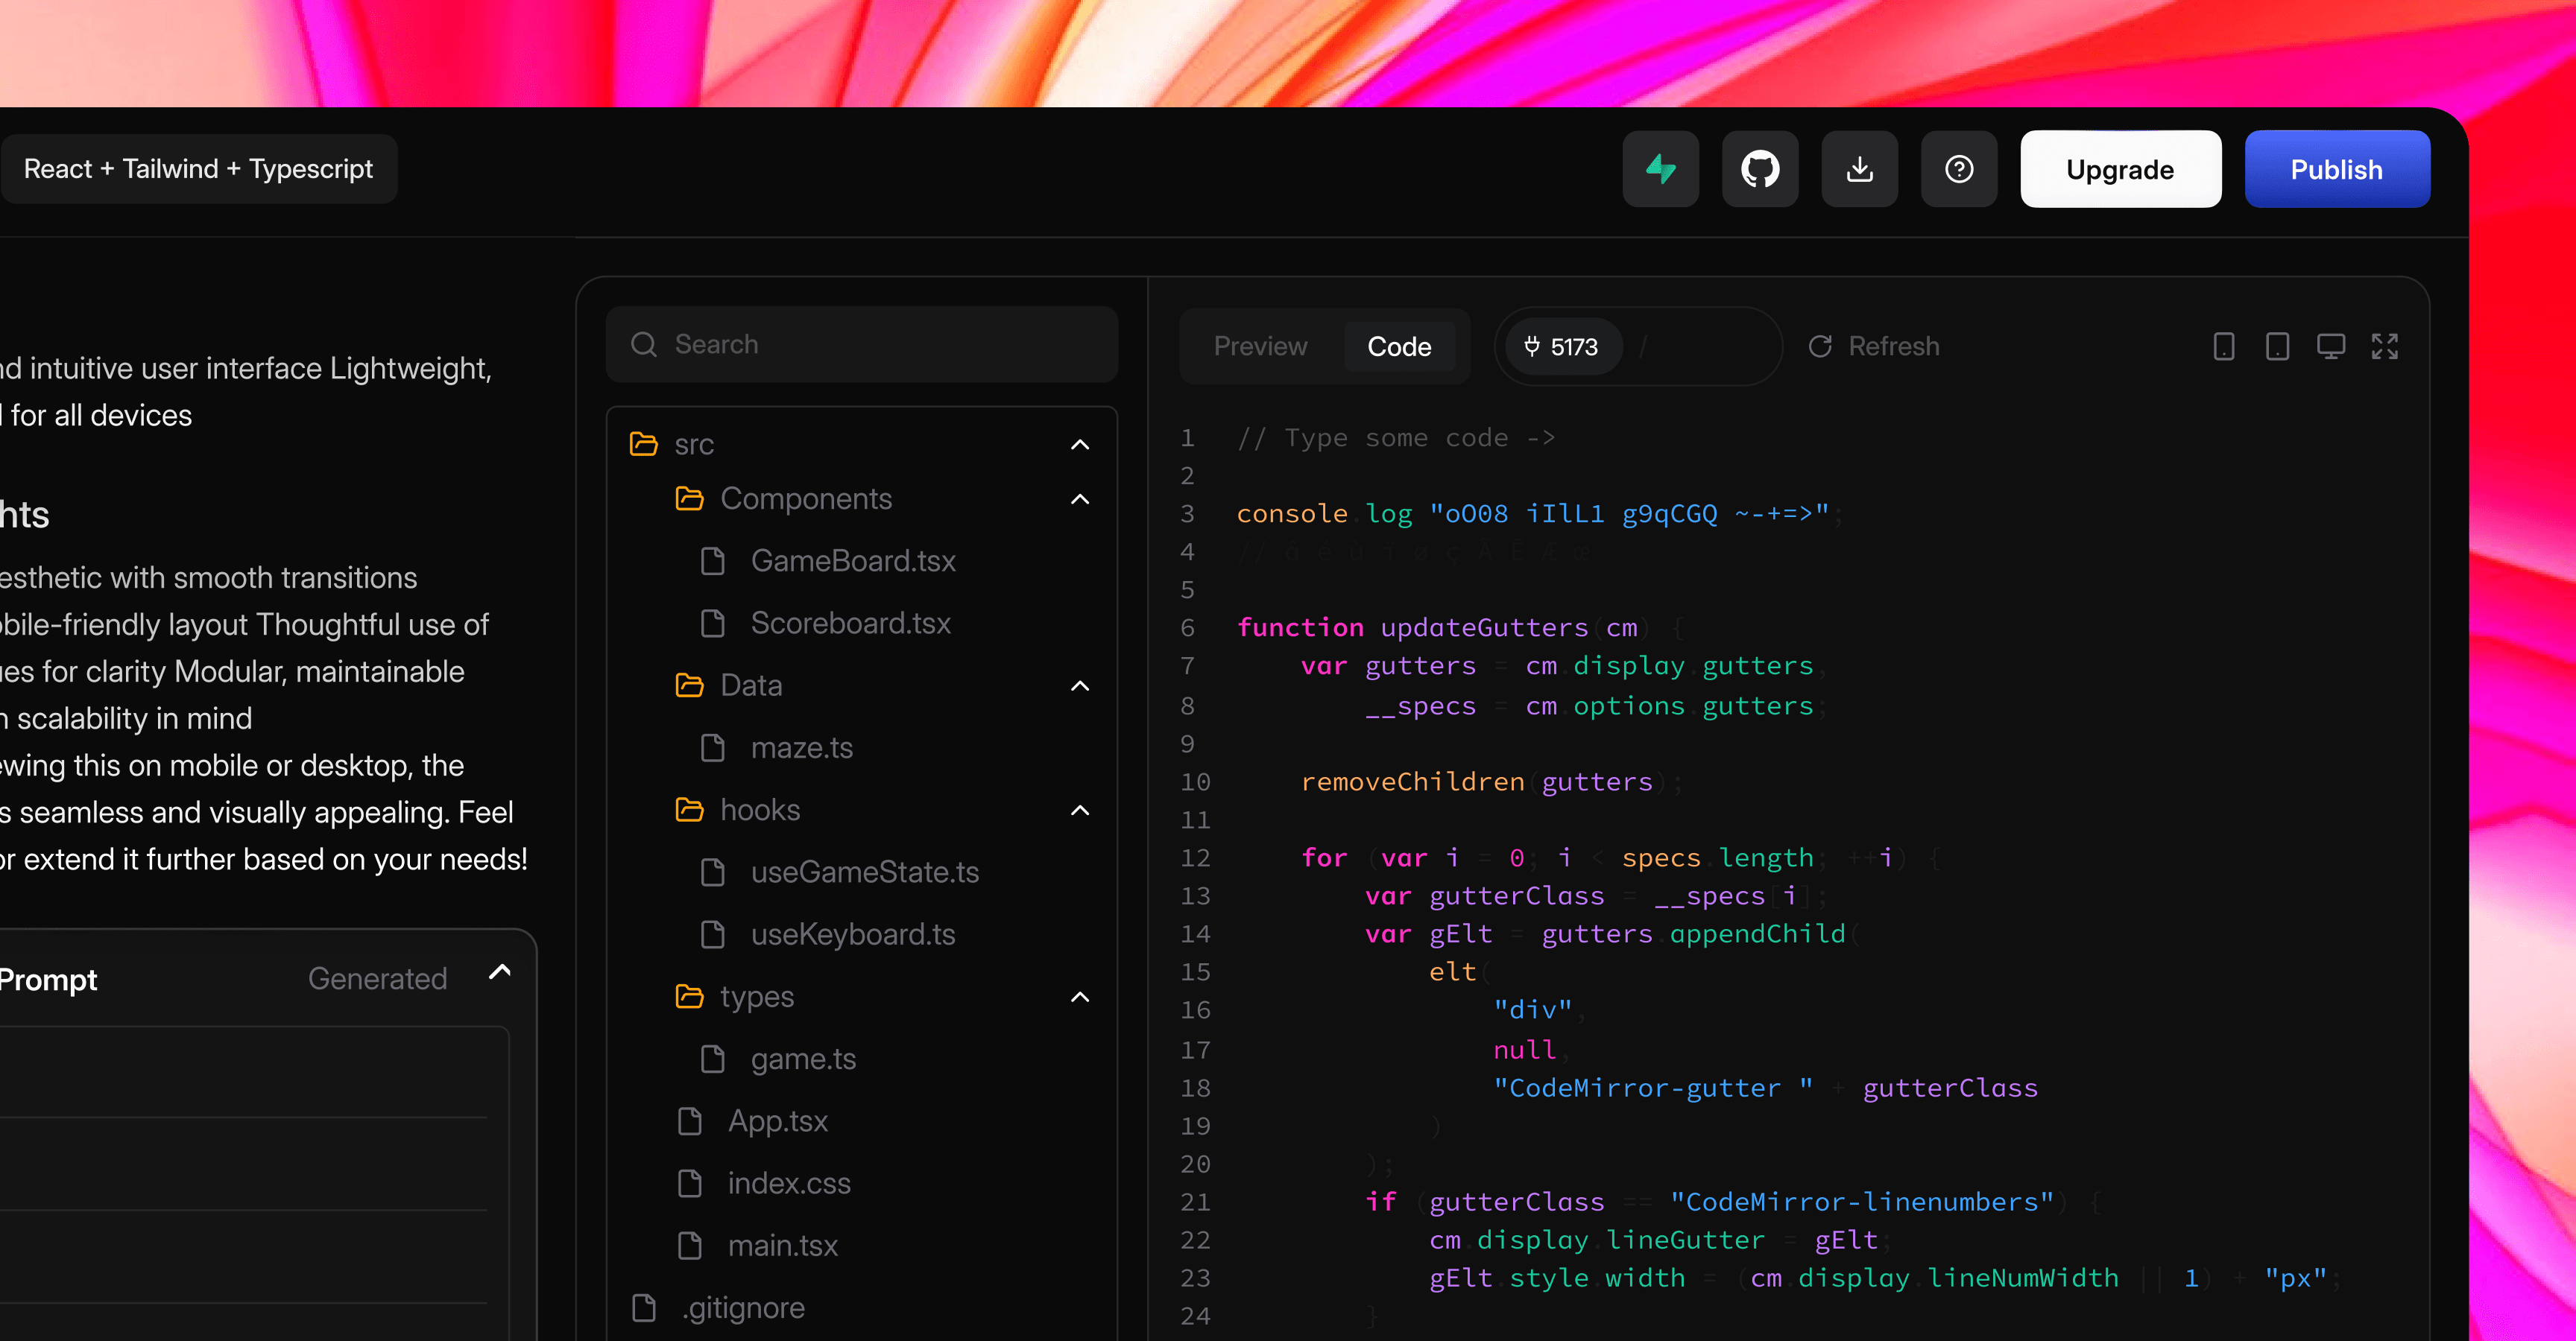This screenshot has width=2576, height=1341.
Task: Switch to tablet viewport icon
Action: pos(2277,346)
